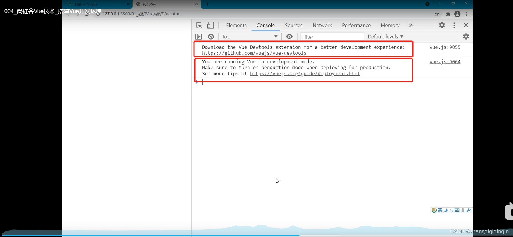Focus the console Filter field
The width and height of the screenshot is (513, 237).
(x=332, y=37)
